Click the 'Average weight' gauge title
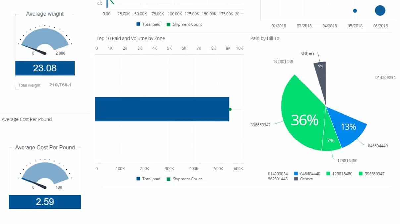400x224 pixels. pos(45,14)
